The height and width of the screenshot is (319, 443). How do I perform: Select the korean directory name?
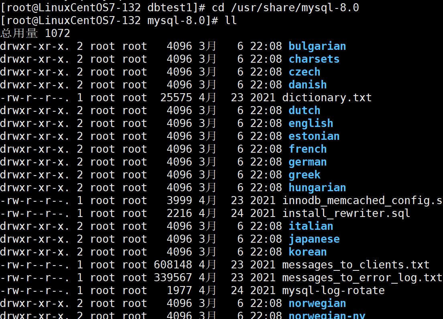(x=308, y=252)
